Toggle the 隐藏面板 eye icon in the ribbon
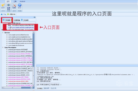The width and height of the screenshot is (138, 91). point(8,5)
